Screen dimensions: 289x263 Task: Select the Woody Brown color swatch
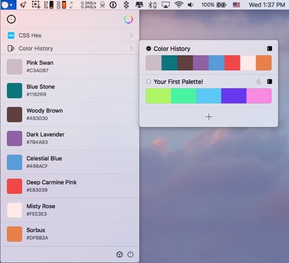pos(14,115)
